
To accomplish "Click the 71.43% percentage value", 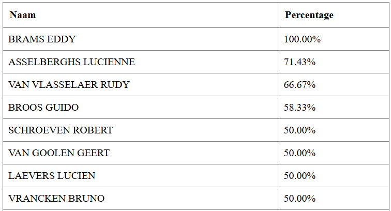I will (x=299, y=62).
